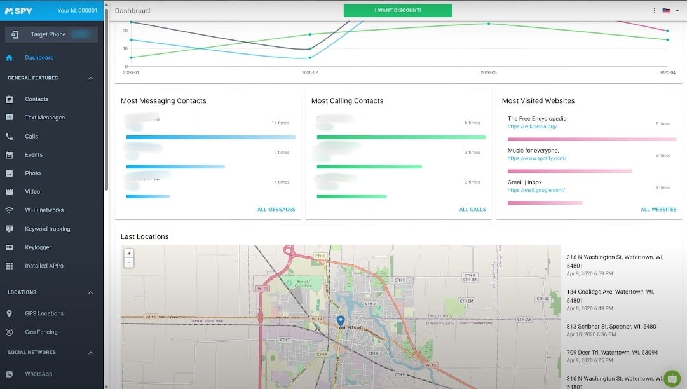This screenshot has height=389, width=687.
Task: Select Keylogger from the sidebar menu
Action: (x=38, y=247)
